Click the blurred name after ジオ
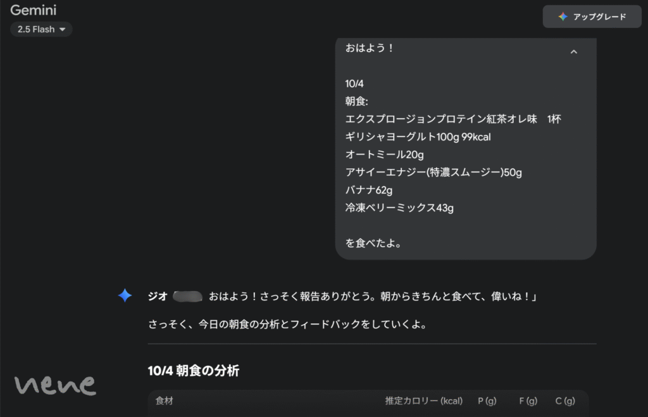Screen dimensions: 648x417 point(187,296)
